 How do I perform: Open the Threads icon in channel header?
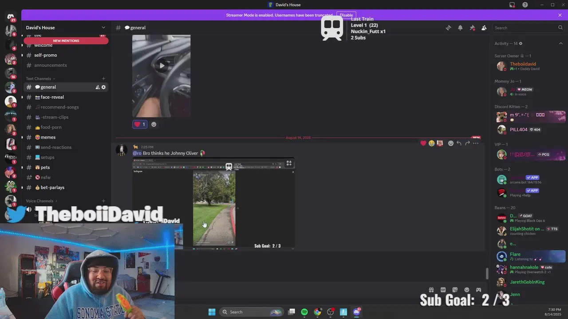[x=448, y=27]
